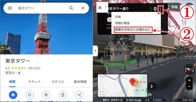Click the wheelchair accessibility icon

coord(19,73)
